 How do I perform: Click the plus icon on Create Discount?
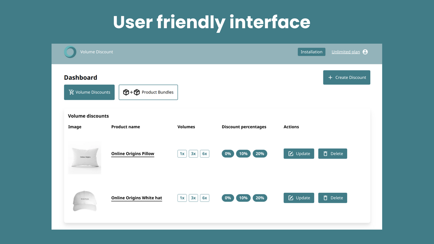(330, 77)
